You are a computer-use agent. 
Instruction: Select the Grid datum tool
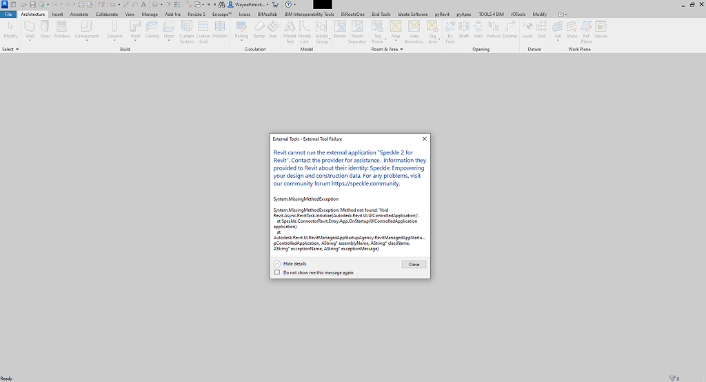pyautogui.click(x=541, y=30)
